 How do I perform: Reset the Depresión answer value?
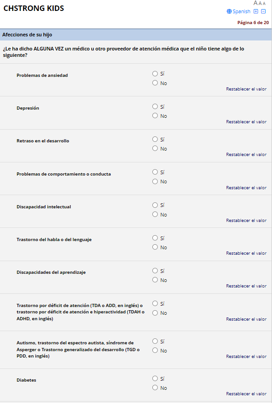point(246,121)
